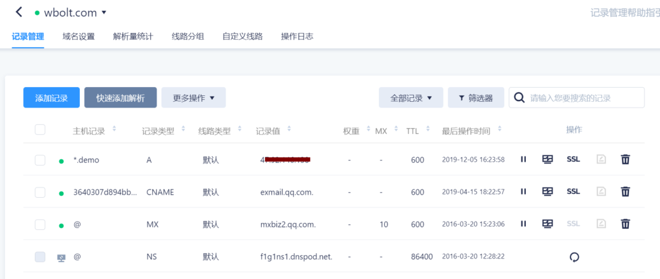Click the monitor icon for MX record
660x279 pixels.
click(x=548, y=224)
